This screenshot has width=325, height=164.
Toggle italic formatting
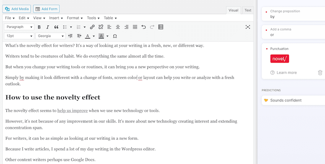pyautogui.click(x=48, y=27)
